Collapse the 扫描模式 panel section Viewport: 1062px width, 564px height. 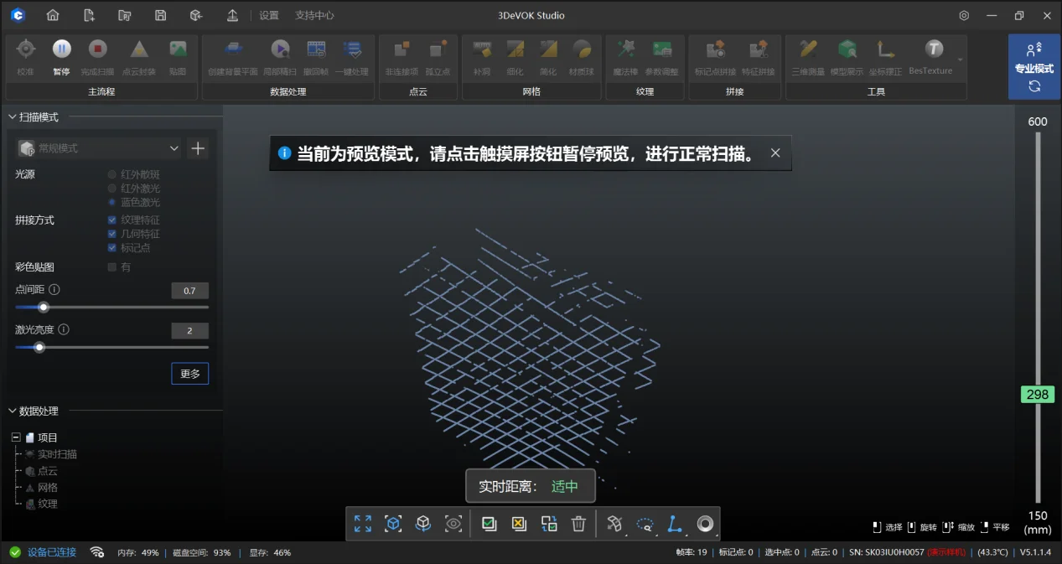[12, 117]
